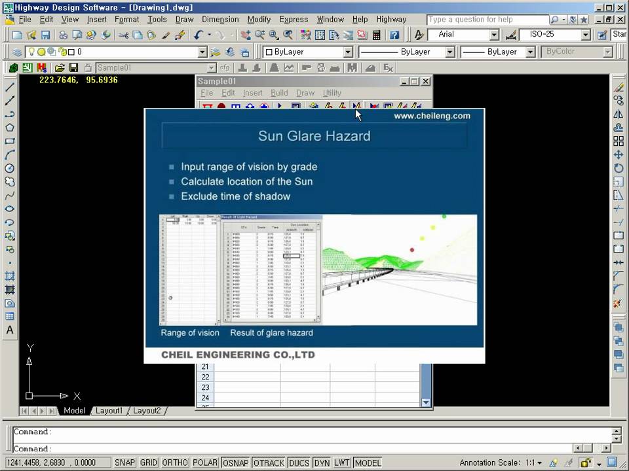Viewport: 629px width, 471px height.
Task: Click the cfg button in Highway toolbar
Action: [x=225, y=67]
